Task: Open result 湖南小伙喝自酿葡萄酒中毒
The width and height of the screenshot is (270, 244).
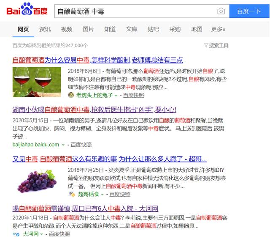Action: tap(94, 110)
